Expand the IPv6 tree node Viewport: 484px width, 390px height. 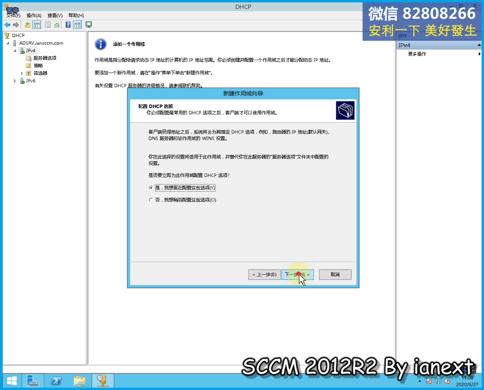15,81
